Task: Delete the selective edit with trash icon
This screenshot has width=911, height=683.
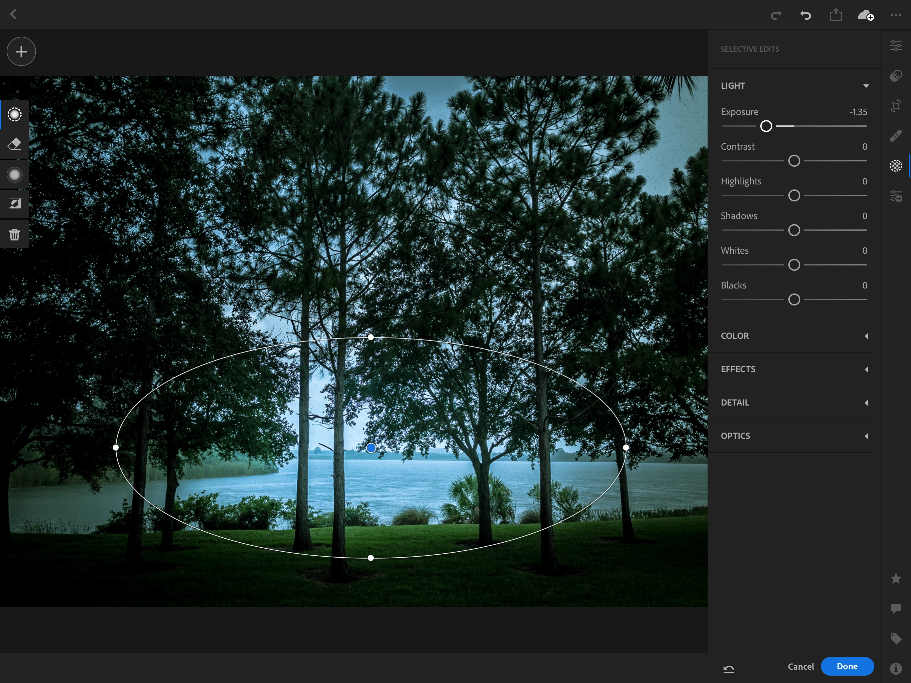Action: [14, 234]
